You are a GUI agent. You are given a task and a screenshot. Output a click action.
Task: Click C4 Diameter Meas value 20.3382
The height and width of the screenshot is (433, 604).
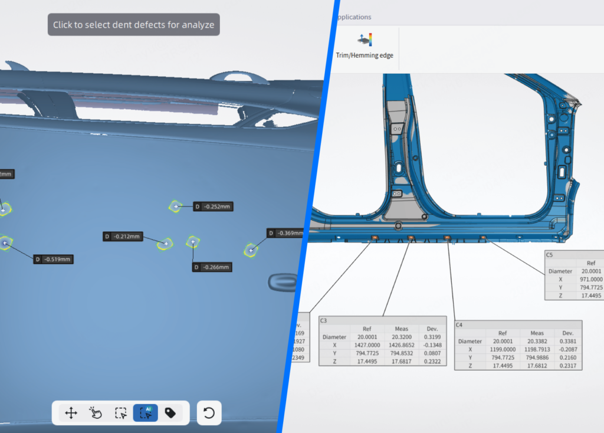pyautogui.click(x=537, y=341)
